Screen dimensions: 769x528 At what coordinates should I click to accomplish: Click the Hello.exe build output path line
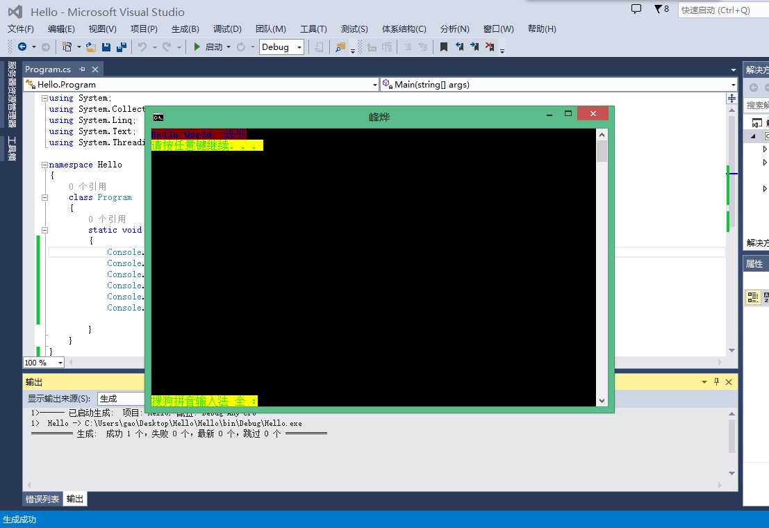click(x=166, y=423)
